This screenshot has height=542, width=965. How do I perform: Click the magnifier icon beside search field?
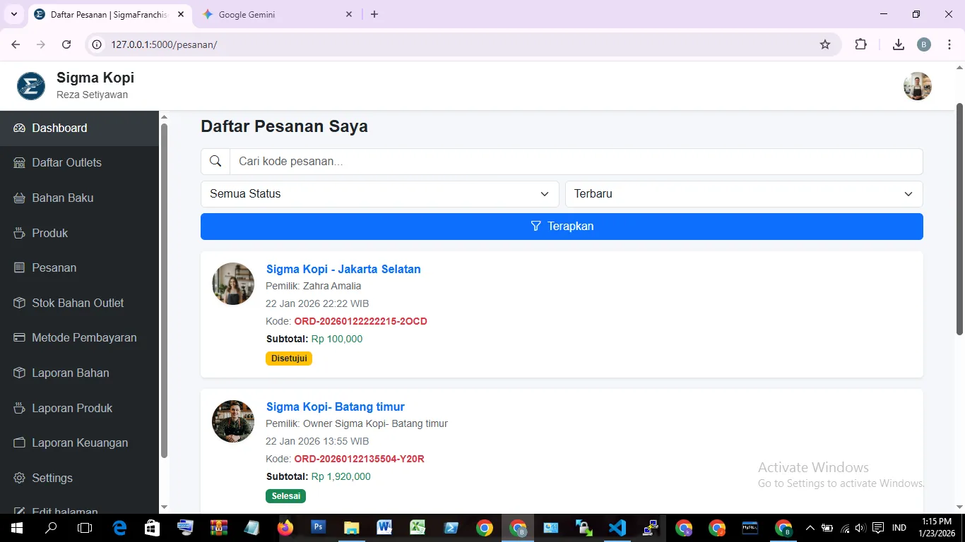coord(215,162)
